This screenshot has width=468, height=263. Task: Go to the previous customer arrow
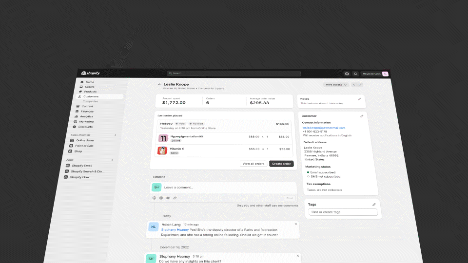[354, 85]
